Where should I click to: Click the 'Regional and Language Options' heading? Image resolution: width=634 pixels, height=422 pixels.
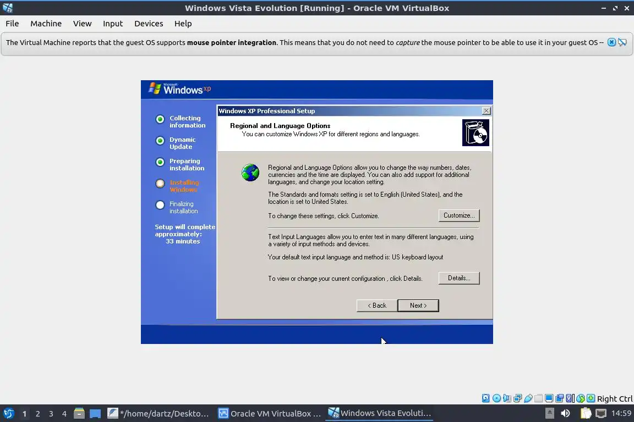[280, 126]
